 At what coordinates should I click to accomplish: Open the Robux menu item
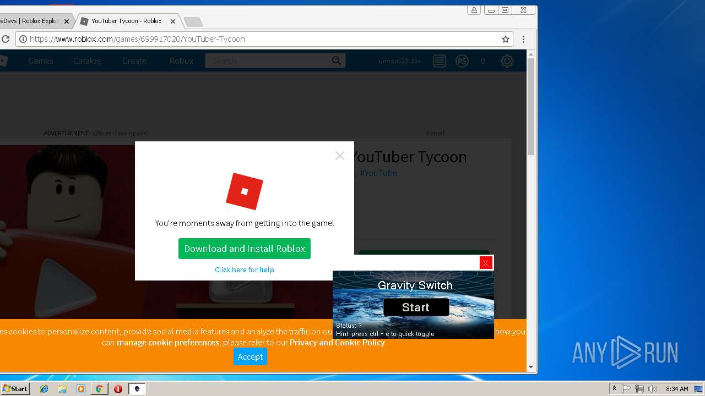coord(181,61)
